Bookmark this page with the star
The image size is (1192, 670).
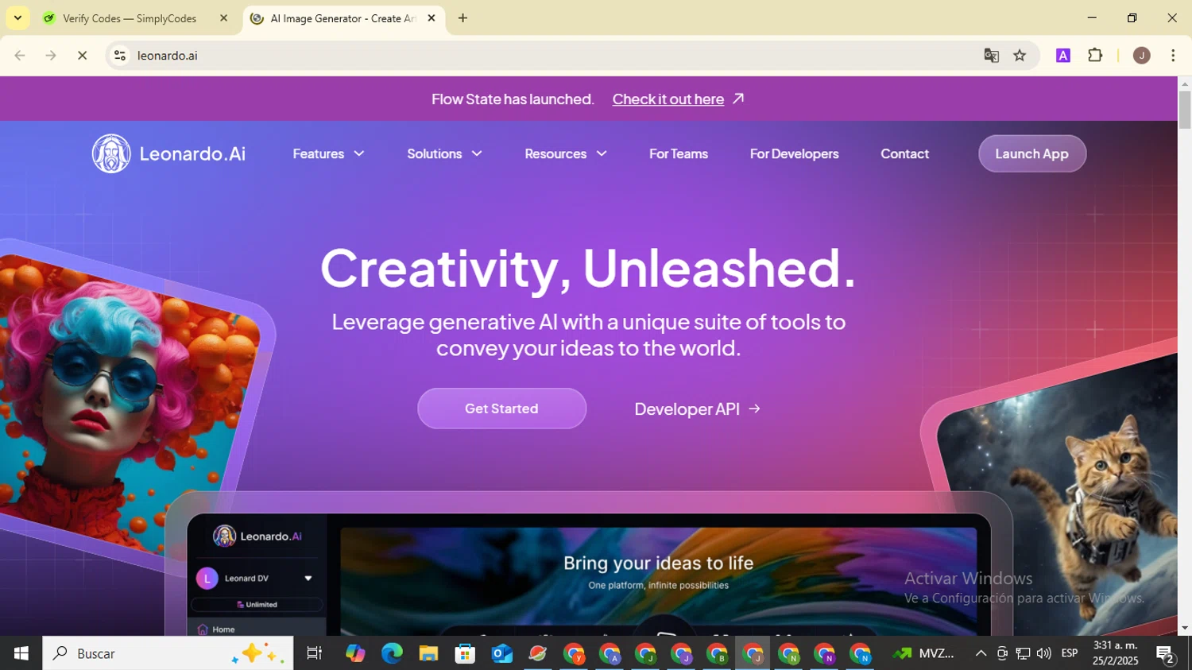1020,56
